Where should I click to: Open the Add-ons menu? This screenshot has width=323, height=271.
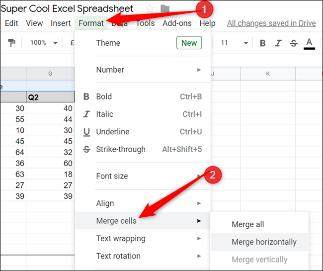click(177, 23)
